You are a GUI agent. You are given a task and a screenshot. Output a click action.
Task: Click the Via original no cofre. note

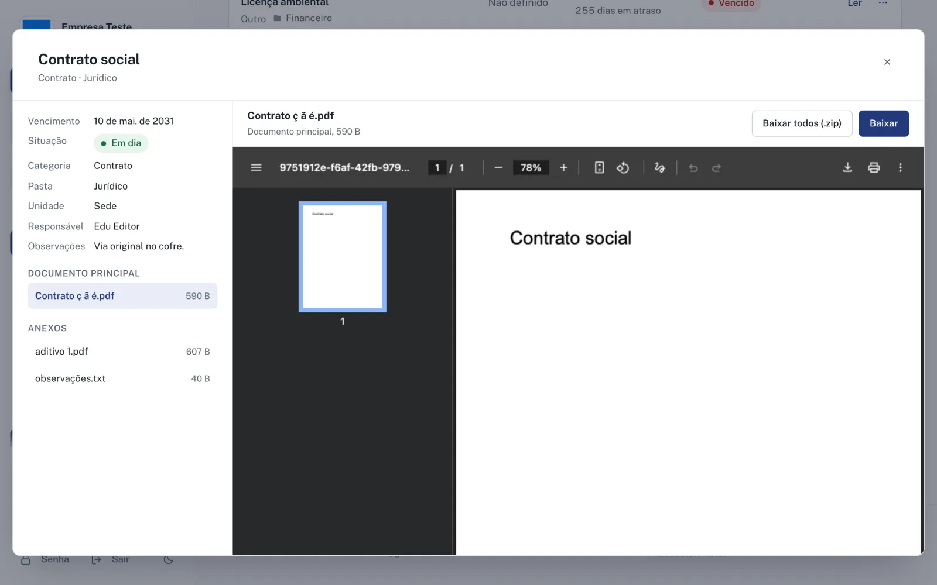pyautogui.click(x=139, y=246)
